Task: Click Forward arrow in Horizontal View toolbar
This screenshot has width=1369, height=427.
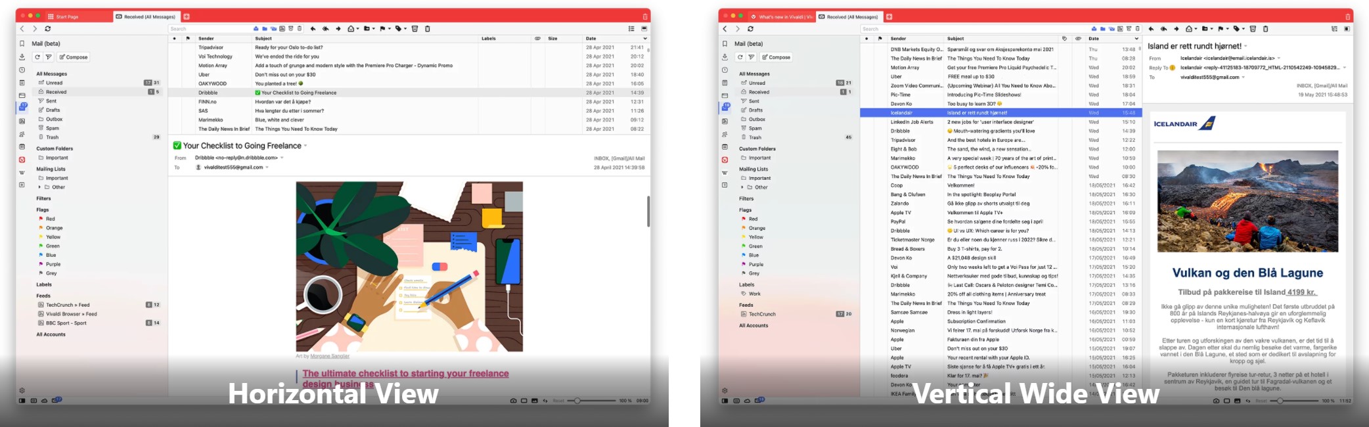Action: click(x=338, y=29)
